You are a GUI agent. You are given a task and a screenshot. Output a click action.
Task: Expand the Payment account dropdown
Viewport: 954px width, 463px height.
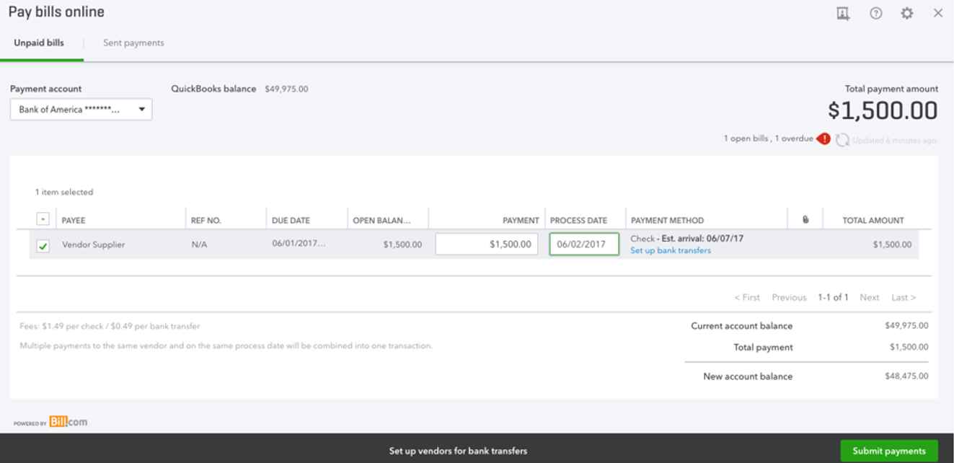point(81,110)
